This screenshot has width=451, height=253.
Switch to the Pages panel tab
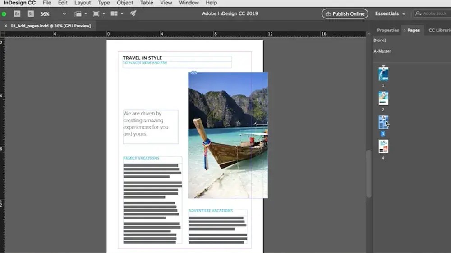tap(413, 30)
